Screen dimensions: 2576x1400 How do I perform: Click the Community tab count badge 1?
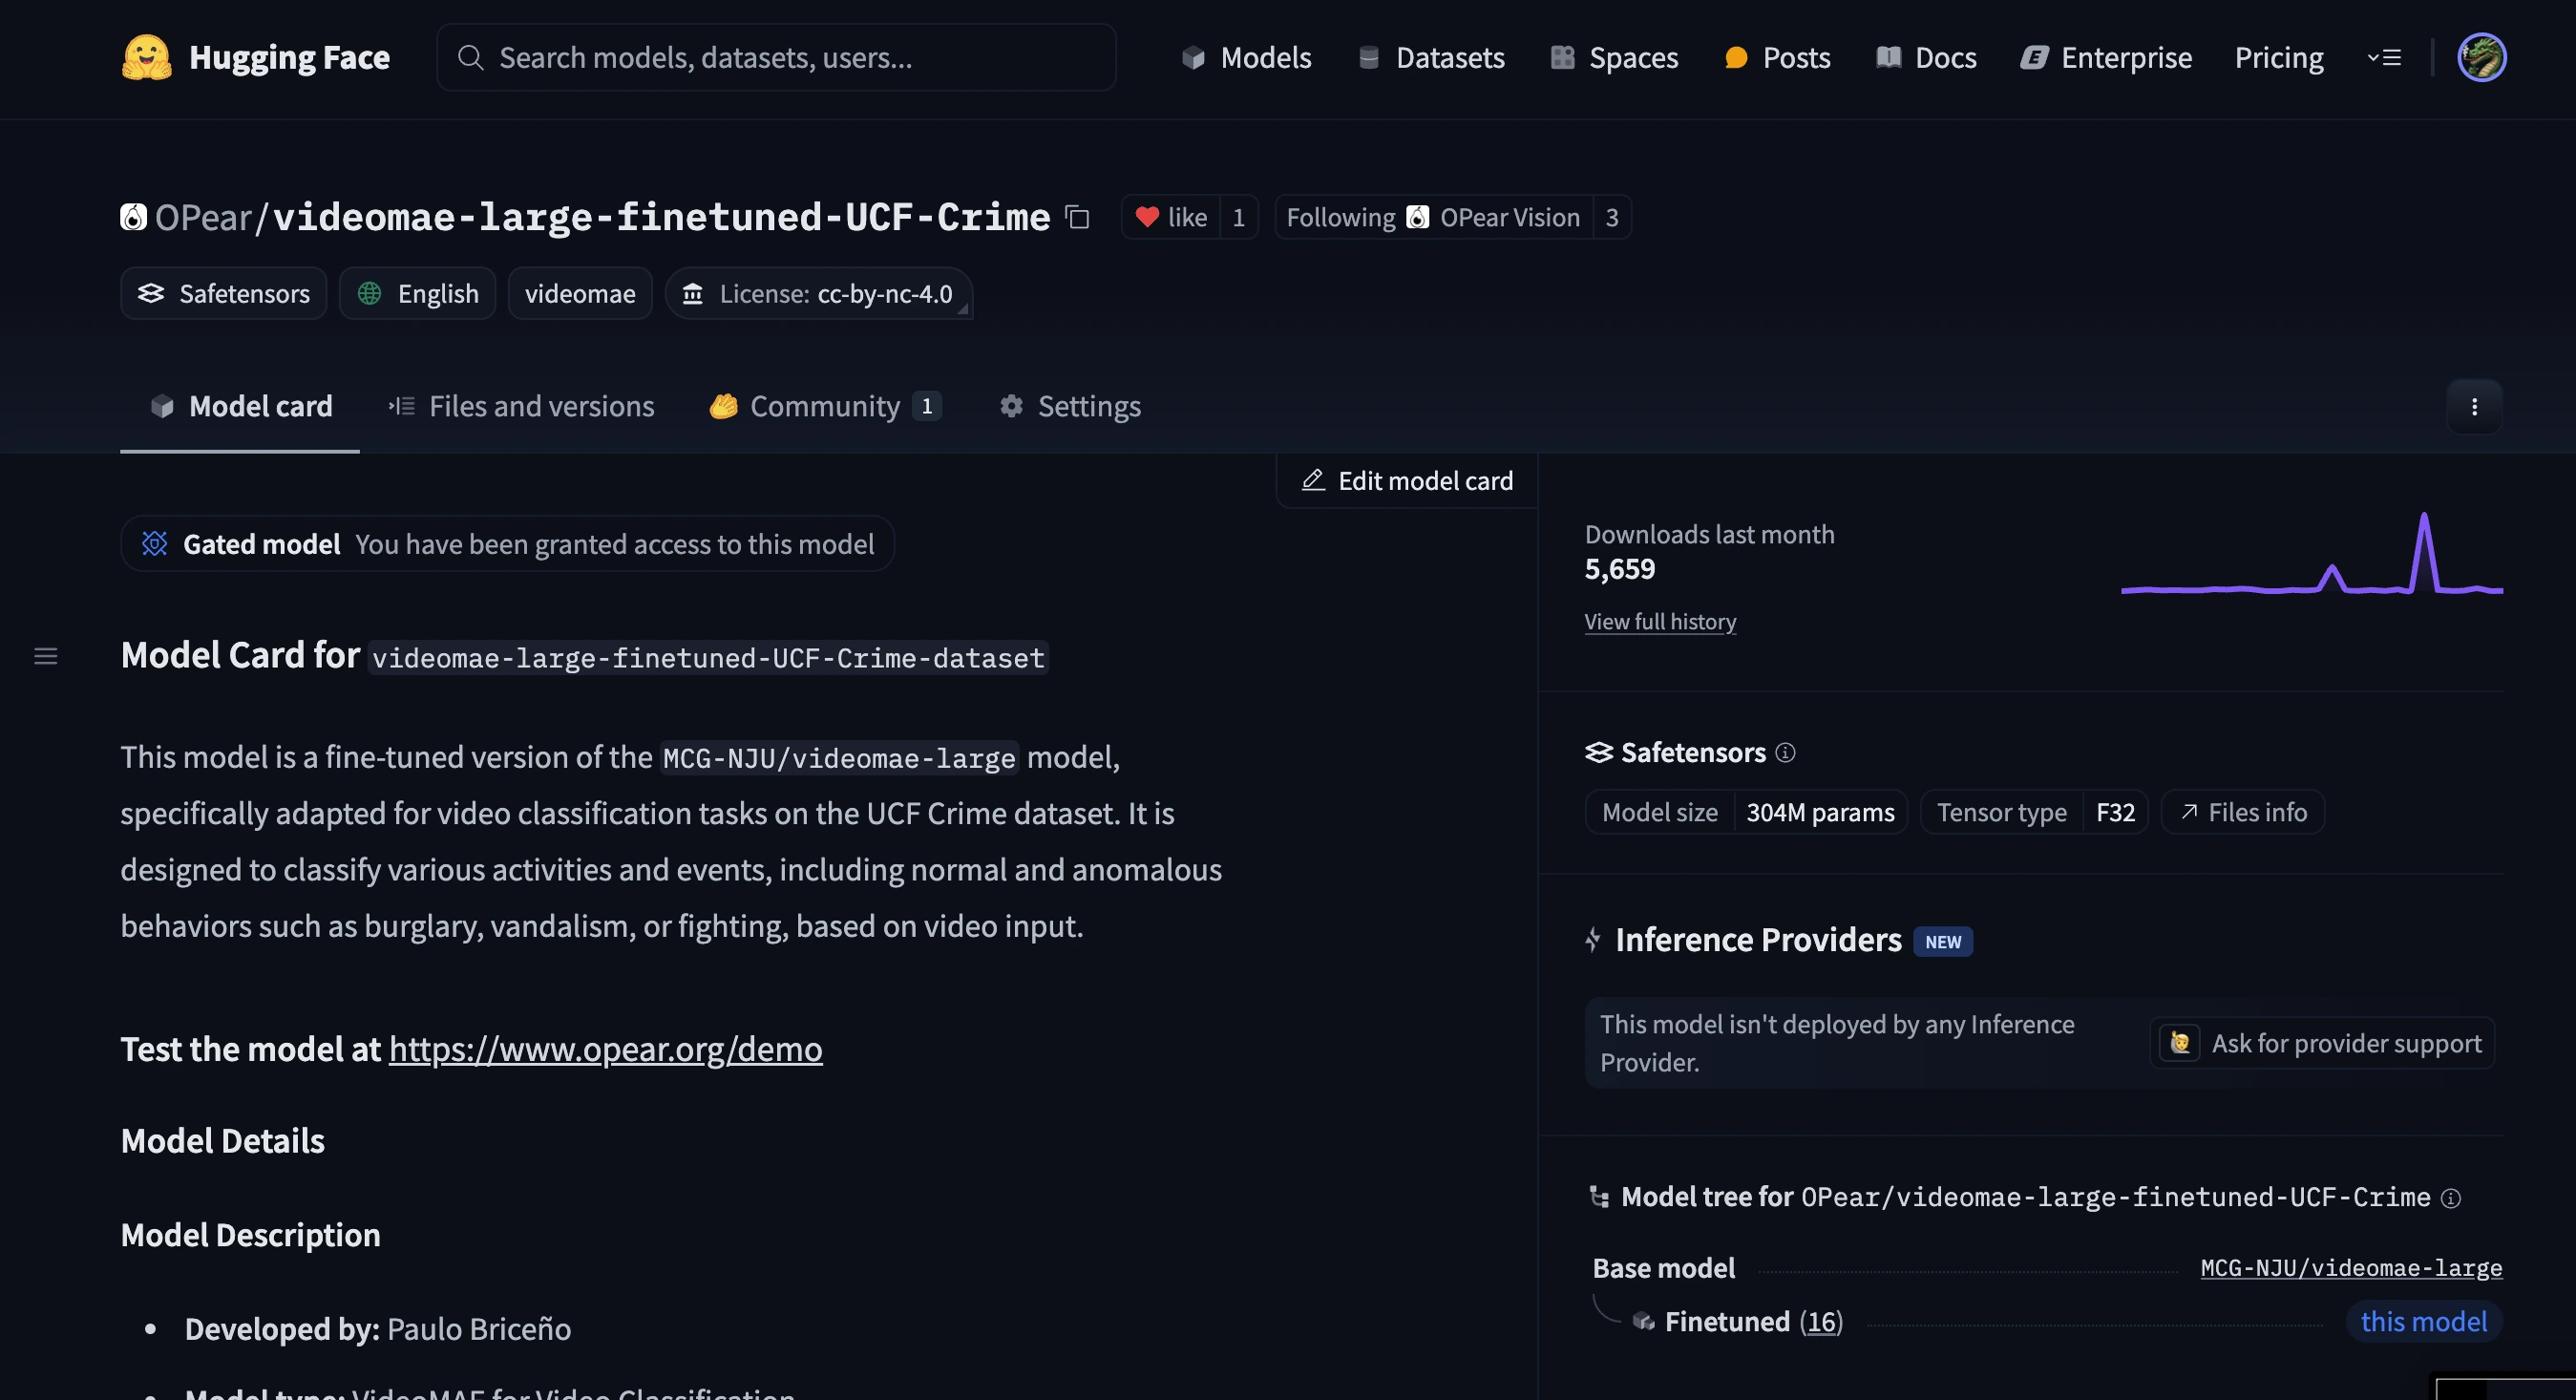(927, 406)
